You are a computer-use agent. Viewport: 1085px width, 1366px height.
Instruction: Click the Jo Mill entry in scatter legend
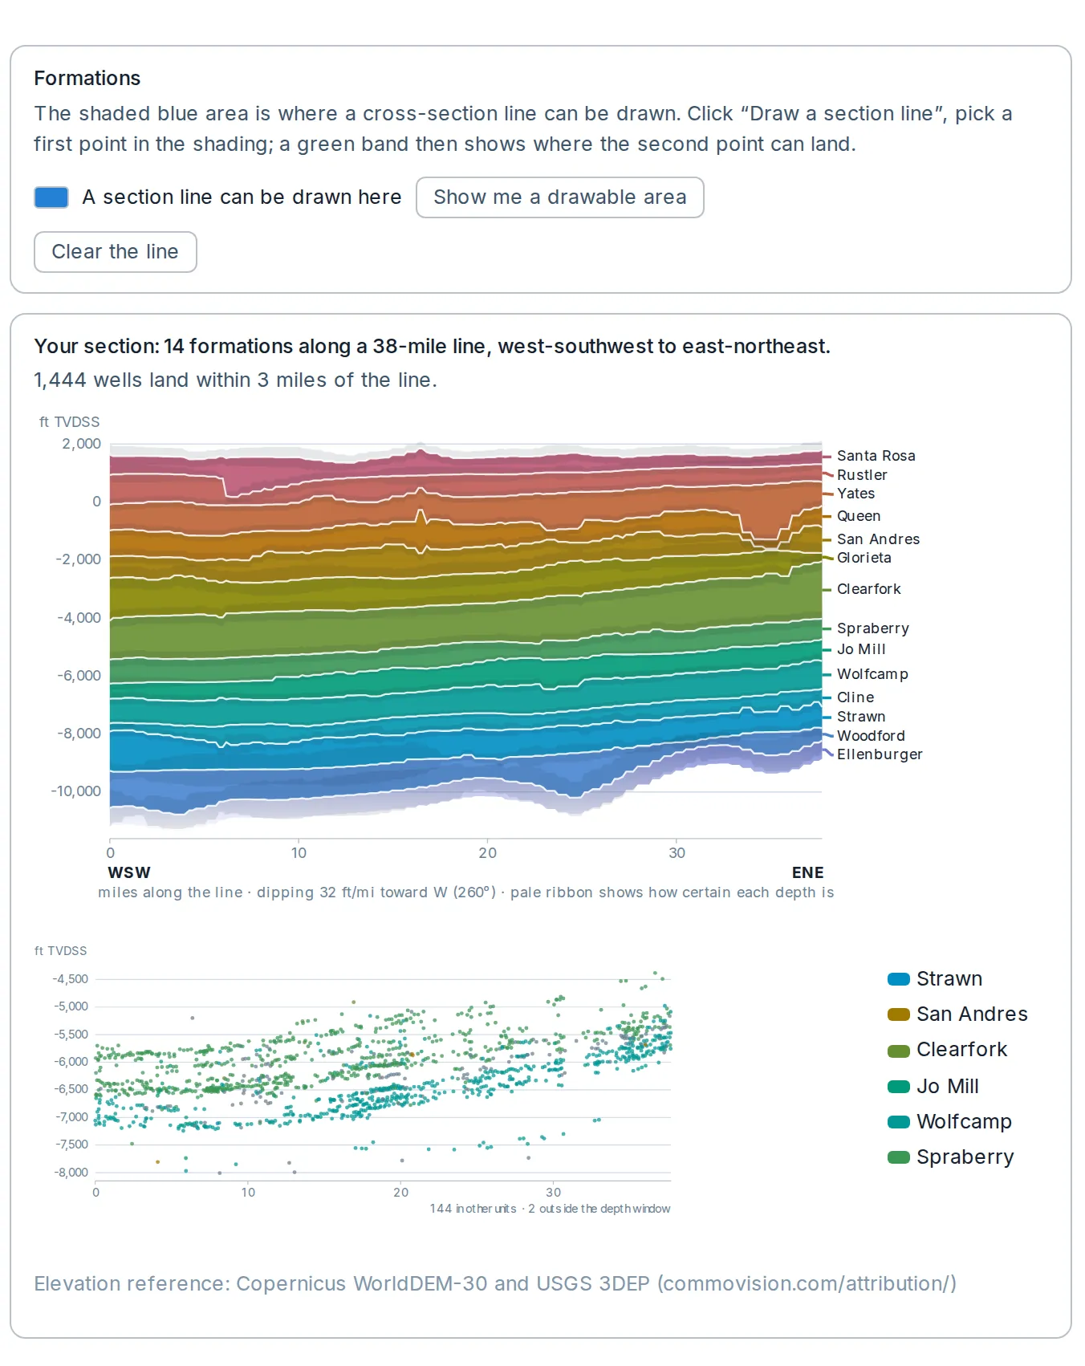pos(933,1087)
